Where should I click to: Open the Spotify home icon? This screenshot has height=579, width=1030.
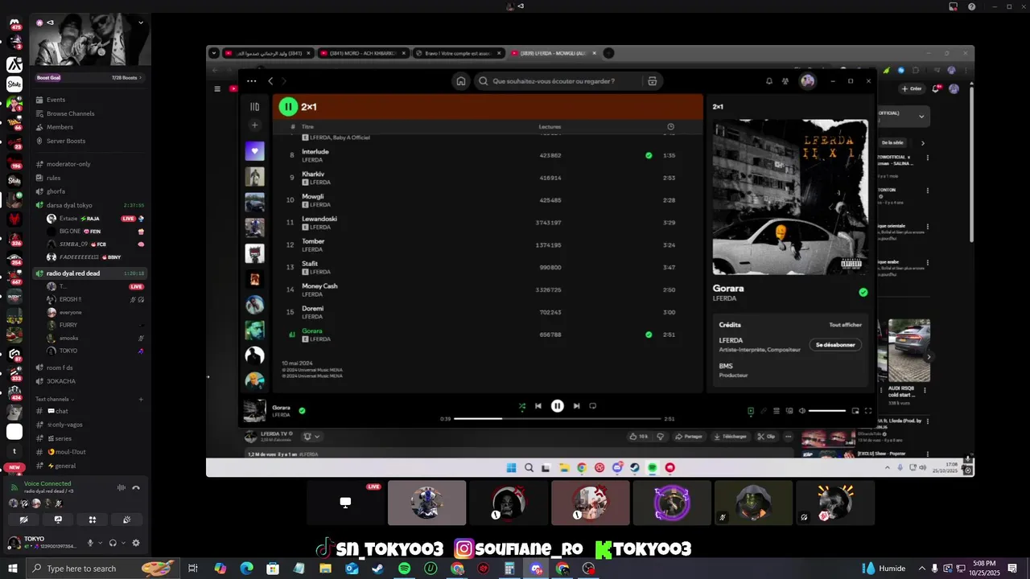coord(461,81)
